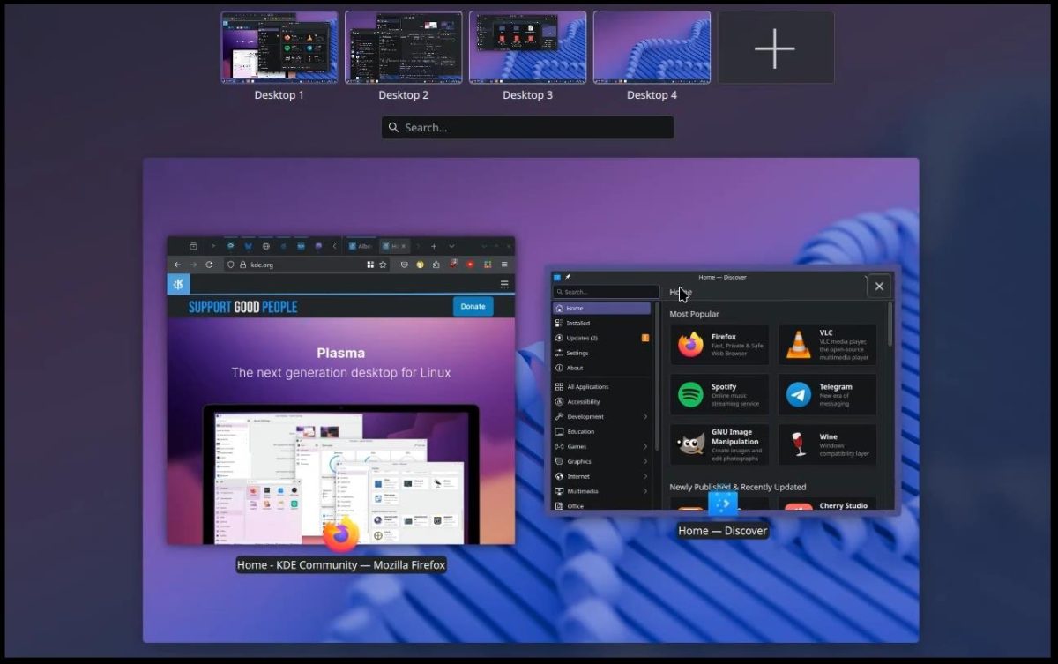Open the Cherry Studio app card
Screen dimensions: 1058x664
click(827, 505)
